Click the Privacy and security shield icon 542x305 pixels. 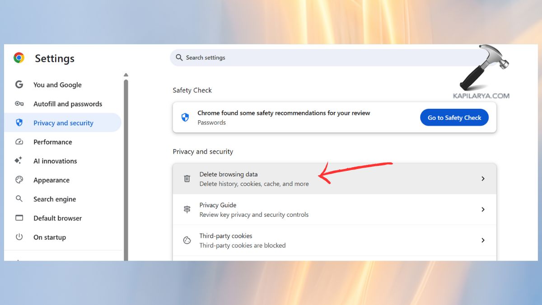(19, 122)
